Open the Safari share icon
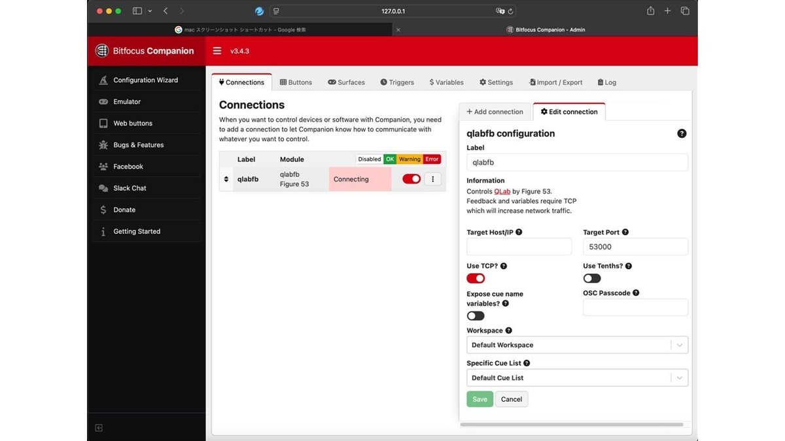This screenshot has width=785, height=441. [650, 11]
